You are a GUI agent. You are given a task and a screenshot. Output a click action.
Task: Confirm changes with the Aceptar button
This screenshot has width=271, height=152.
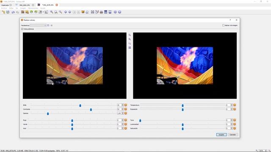coord(221,135)
